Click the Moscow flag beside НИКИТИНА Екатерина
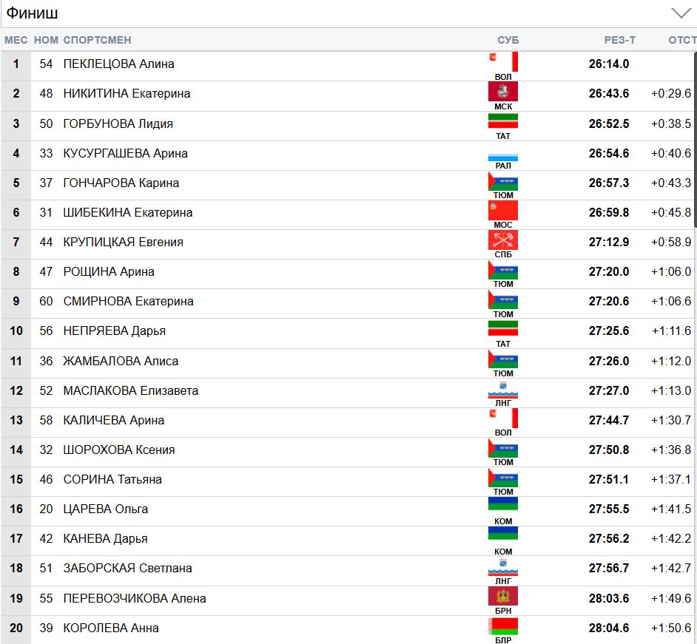The width and height of the screenshot is (697, 644). 503,92
